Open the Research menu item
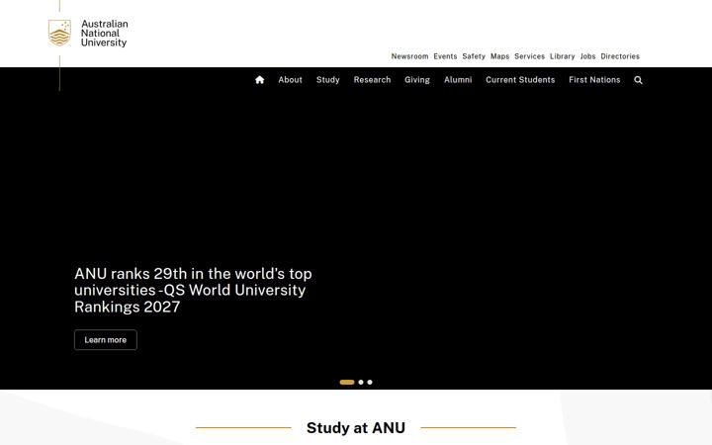Viewport: 712px width, 445px height. 372,80
